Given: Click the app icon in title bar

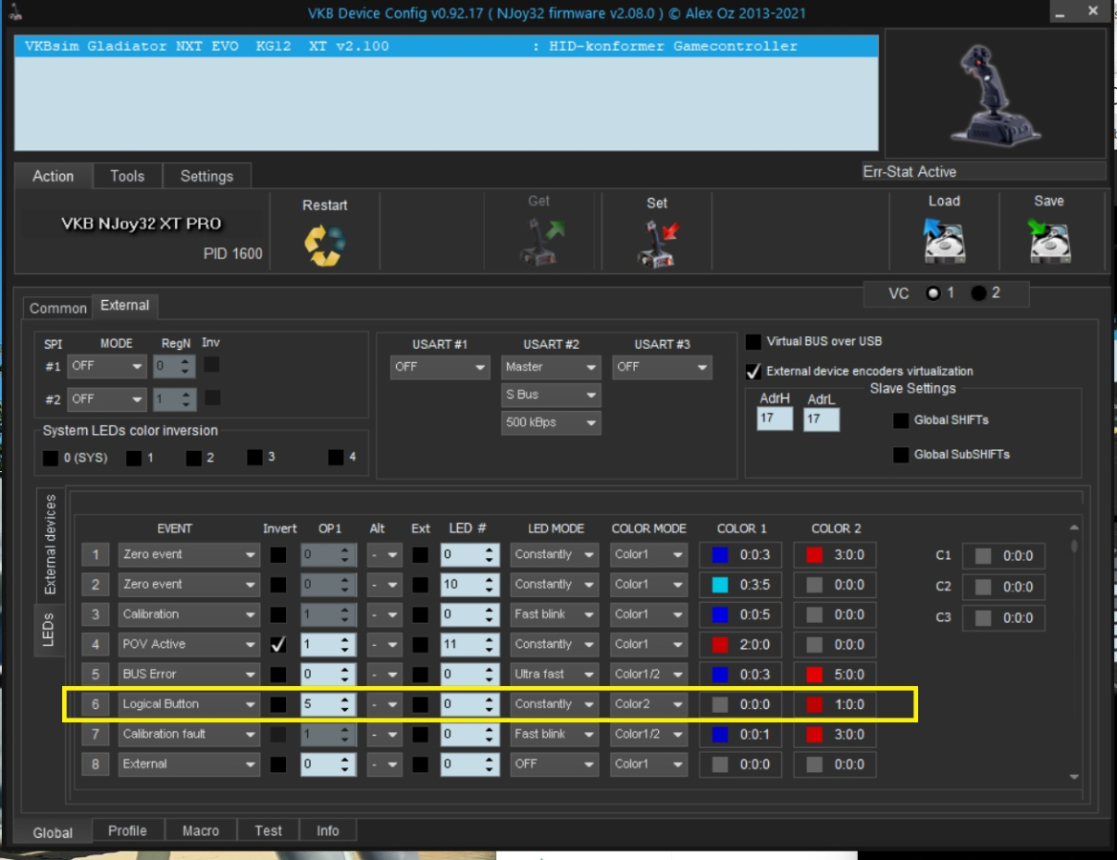Looking at the screenshot, I should click(x=15, y=11).
